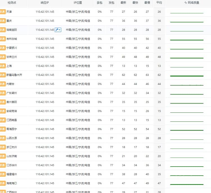Click the 最慢 value 54 in 青海西宁 row

tap(147, 129)
